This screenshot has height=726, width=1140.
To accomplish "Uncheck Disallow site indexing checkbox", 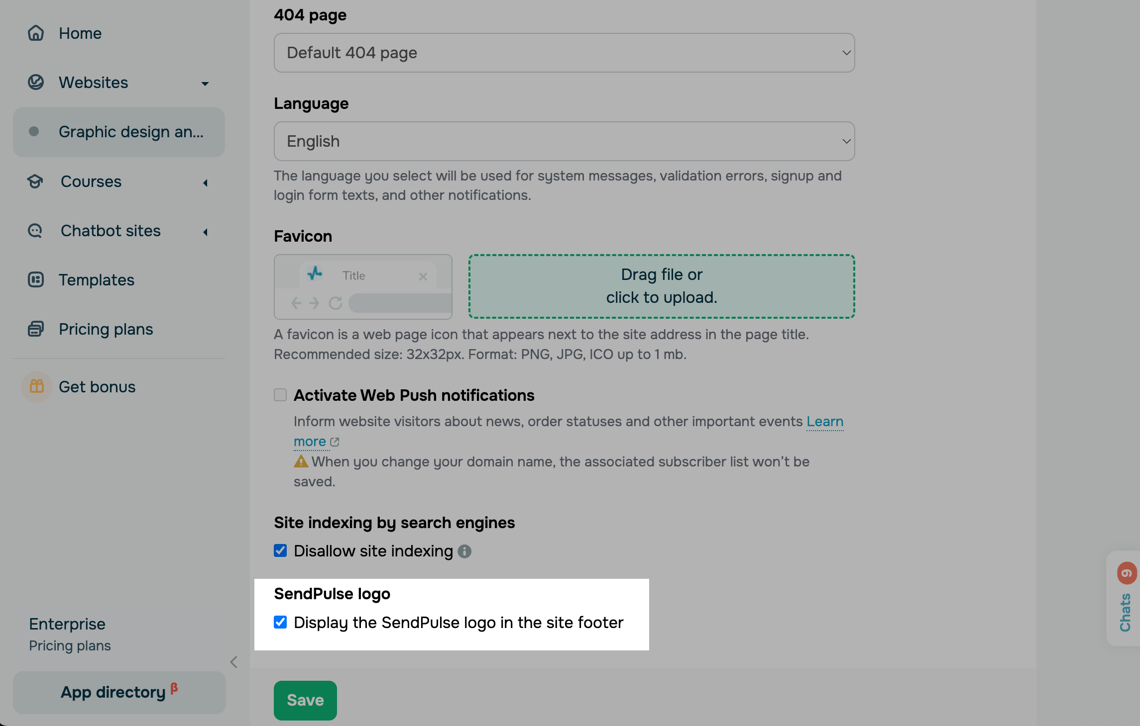I will coord(280,551).
